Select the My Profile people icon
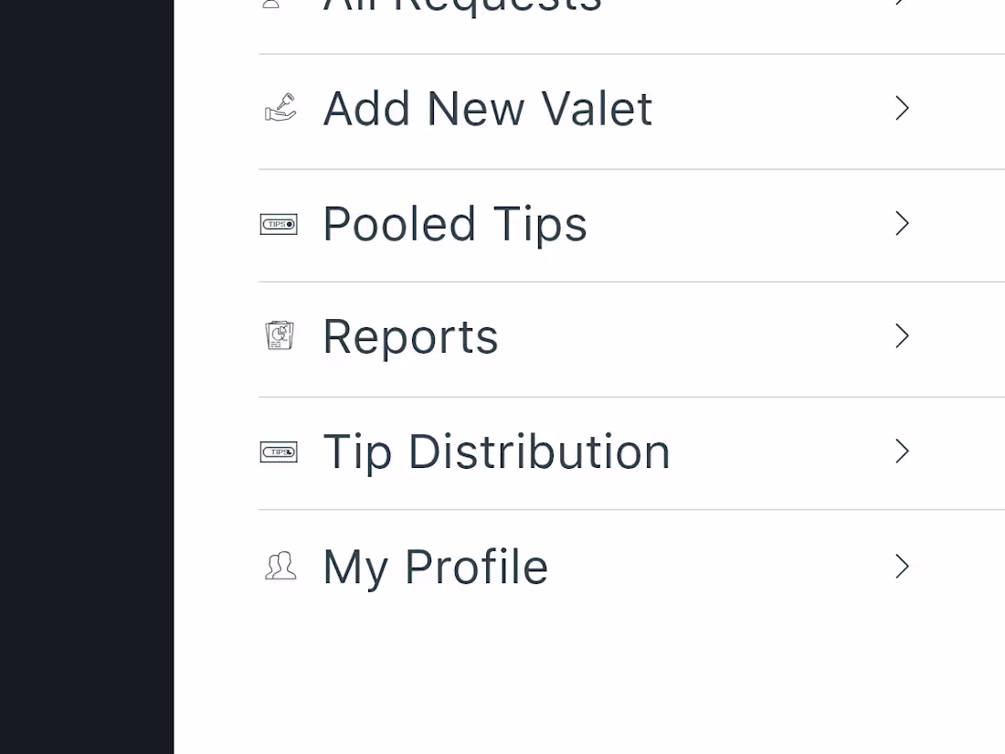 point(280,567)
